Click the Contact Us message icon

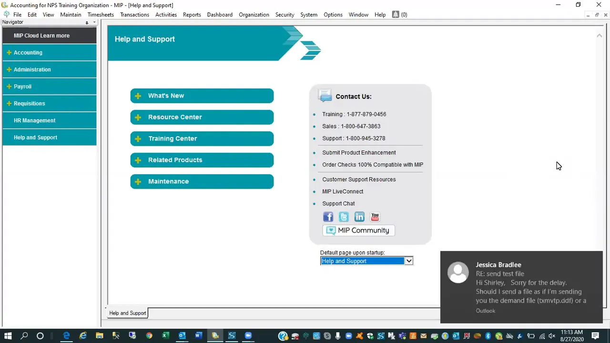325,96
